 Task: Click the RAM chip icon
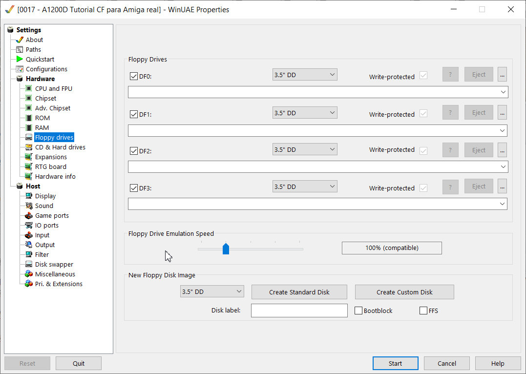29,127
